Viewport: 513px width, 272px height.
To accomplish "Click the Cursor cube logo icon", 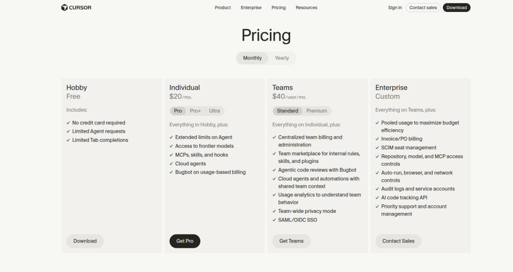I will [64, 8].
